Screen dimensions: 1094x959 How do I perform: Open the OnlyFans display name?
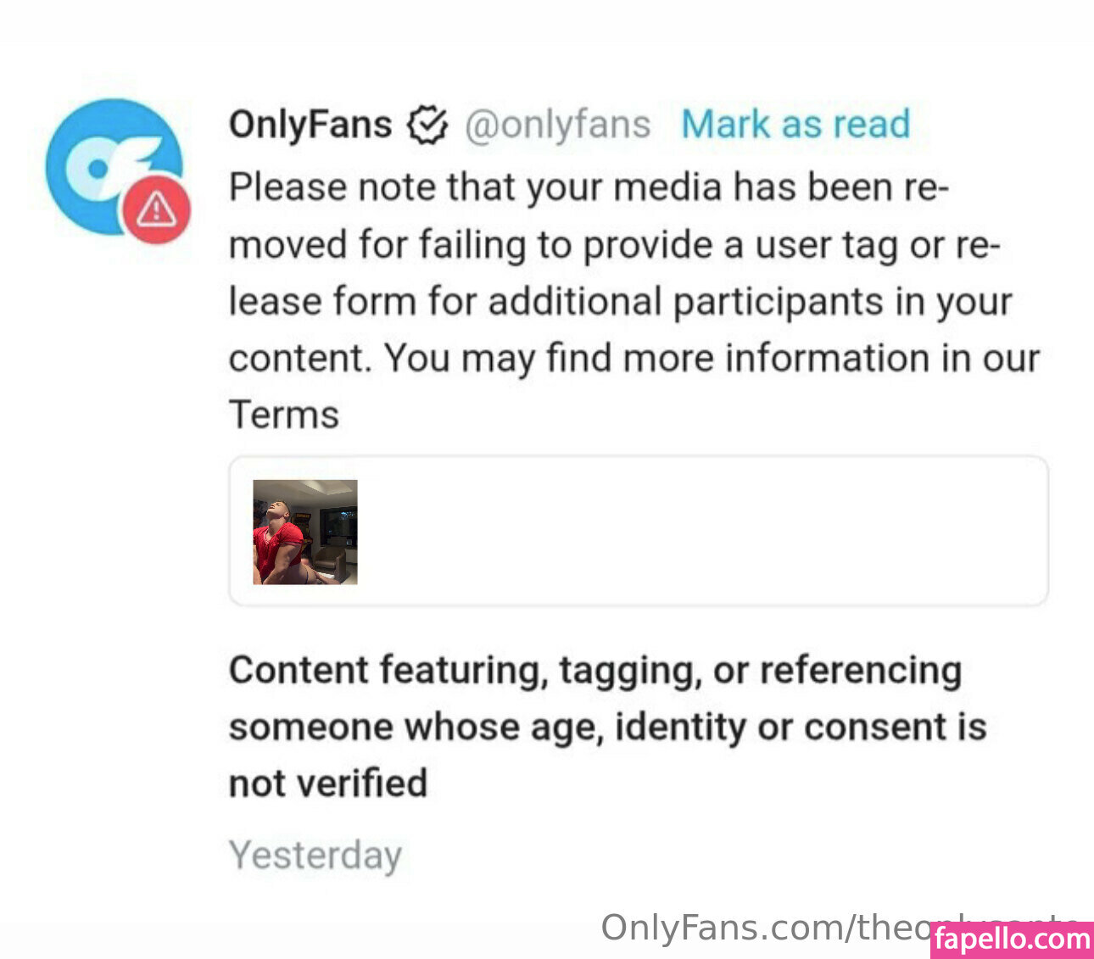310,125
